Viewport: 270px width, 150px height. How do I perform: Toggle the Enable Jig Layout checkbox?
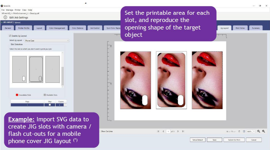(10, 36)
